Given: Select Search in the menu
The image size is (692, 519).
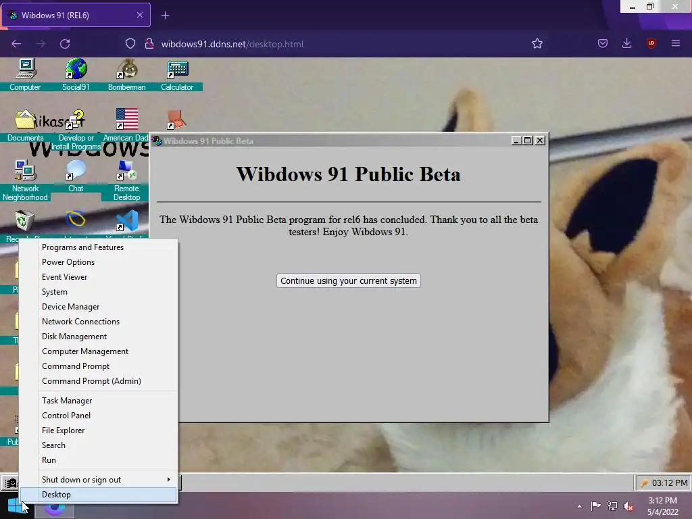Looking at the screenshot, I should point(98,445).
